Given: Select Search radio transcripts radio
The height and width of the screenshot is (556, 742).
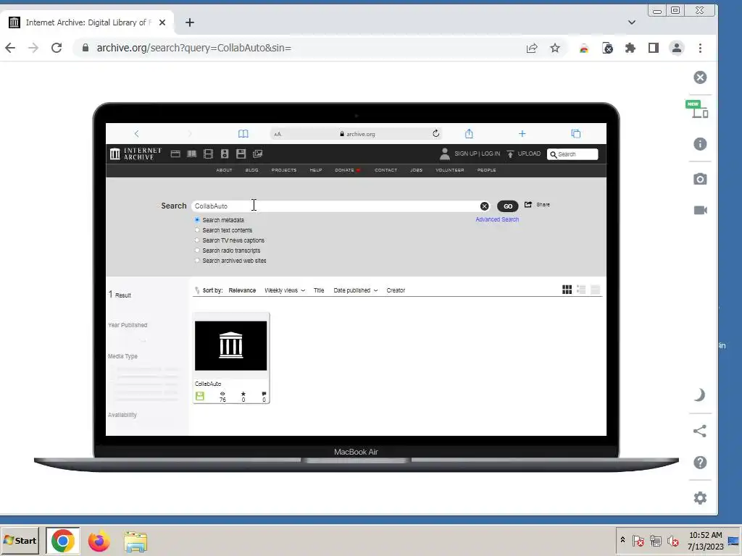Looking at the screenshot, I should point(197,250).
